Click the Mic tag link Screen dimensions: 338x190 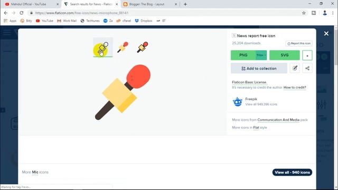35,172
